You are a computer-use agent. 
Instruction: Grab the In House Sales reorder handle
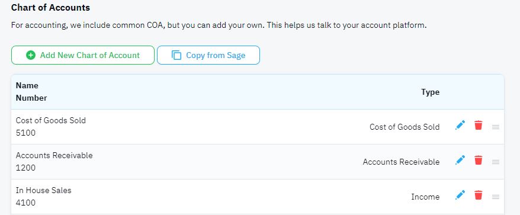pos(496,197)
